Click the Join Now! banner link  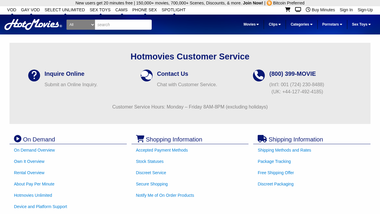pos(253,3)
